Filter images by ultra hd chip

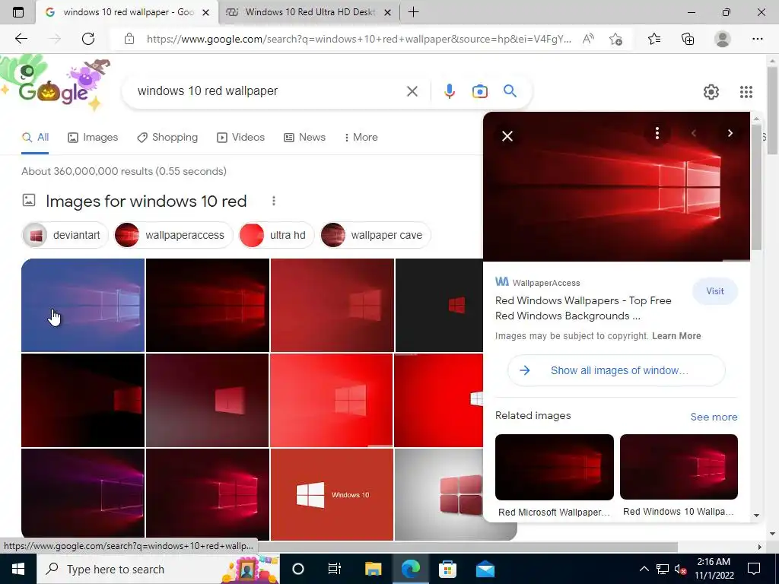[x=276, y=236]
